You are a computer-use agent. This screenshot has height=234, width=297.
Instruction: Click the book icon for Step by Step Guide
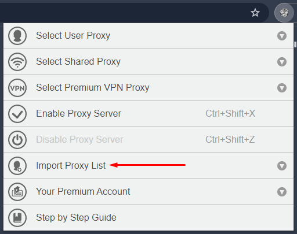17,218
